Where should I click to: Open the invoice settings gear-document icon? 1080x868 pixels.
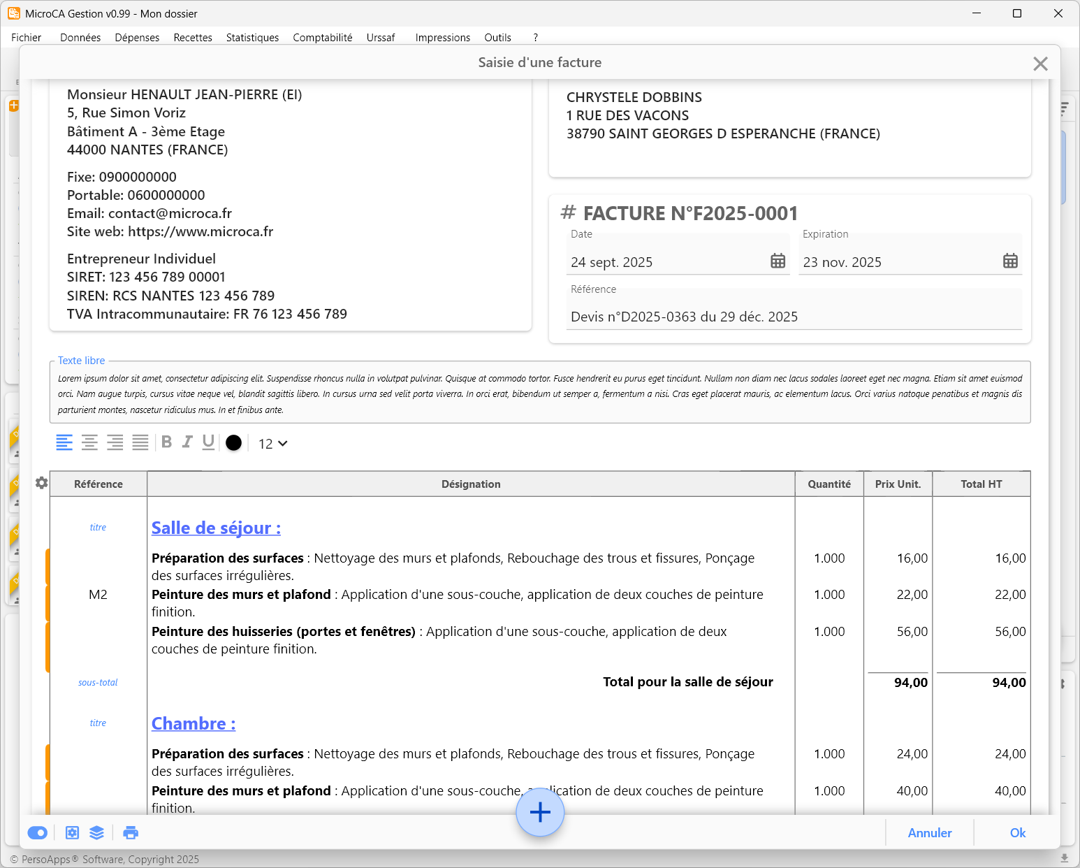[x=72, y=832]
